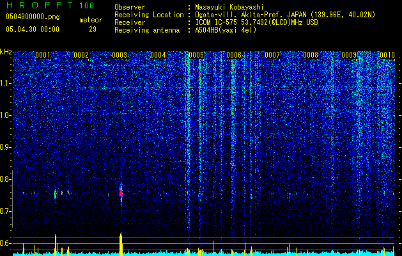
Task: Click time marker 0001
Action: [43, 54]
